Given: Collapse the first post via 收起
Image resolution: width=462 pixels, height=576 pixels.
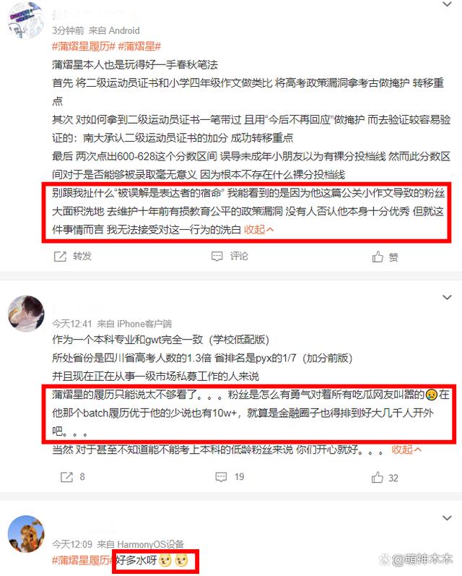Looking at the screenshot, I should [258, 230].
